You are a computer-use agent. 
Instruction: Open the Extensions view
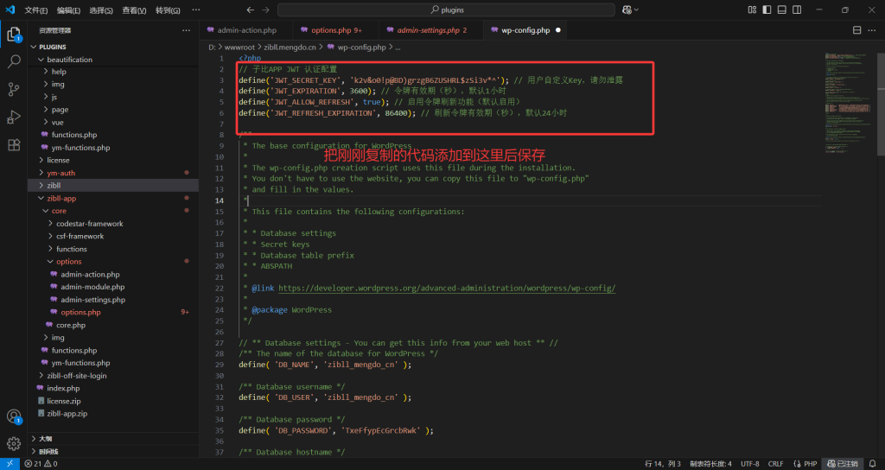point(14,144)
